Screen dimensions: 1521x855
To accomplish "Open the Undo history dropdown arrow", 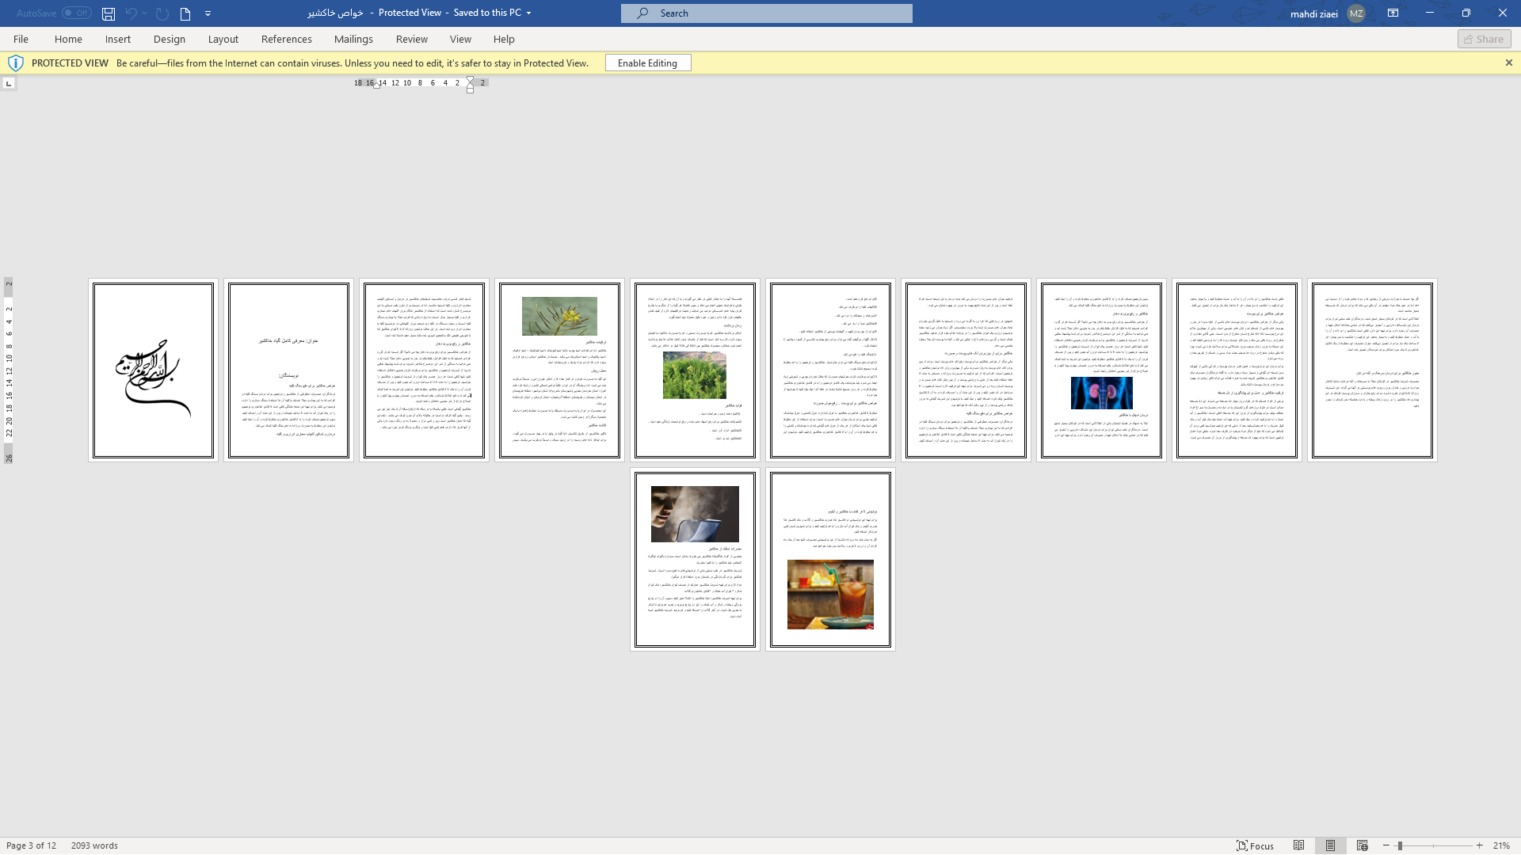I will pos(145,13).
